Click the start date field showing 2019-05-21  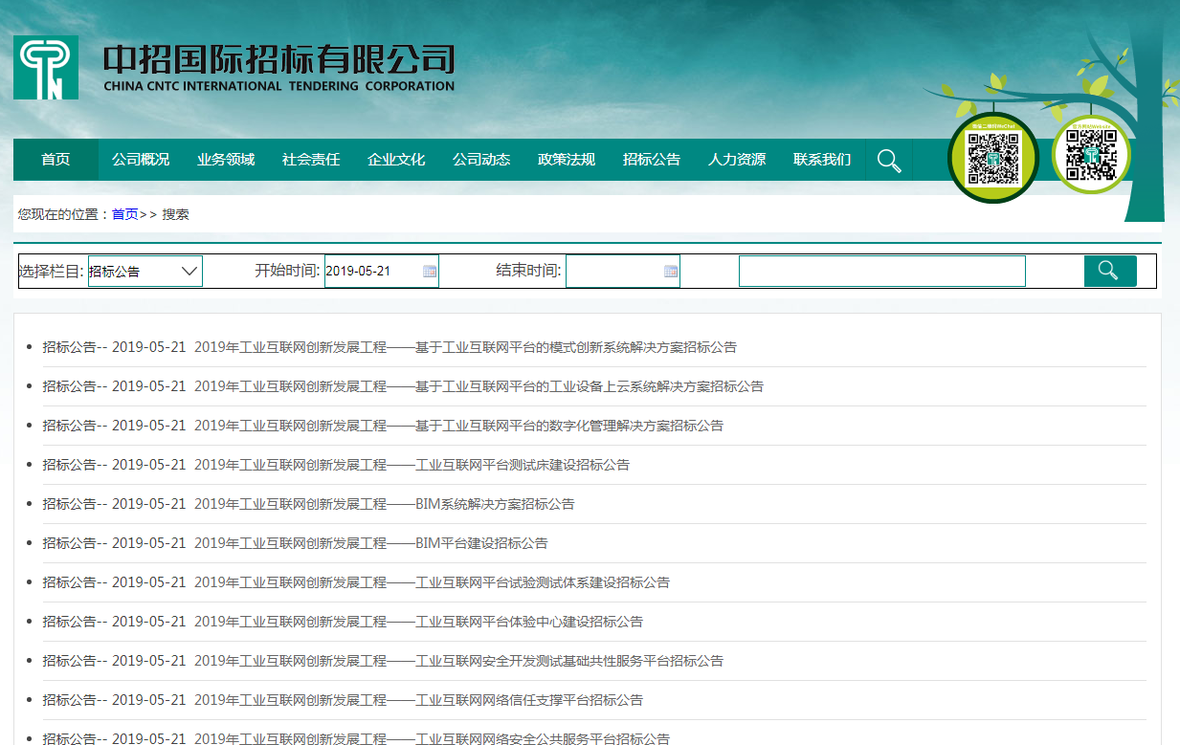pos(371,272)
